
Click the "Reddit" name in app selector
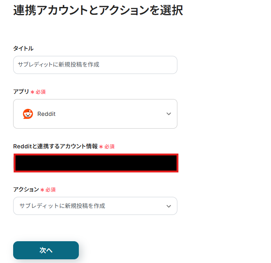click(46, 114)
